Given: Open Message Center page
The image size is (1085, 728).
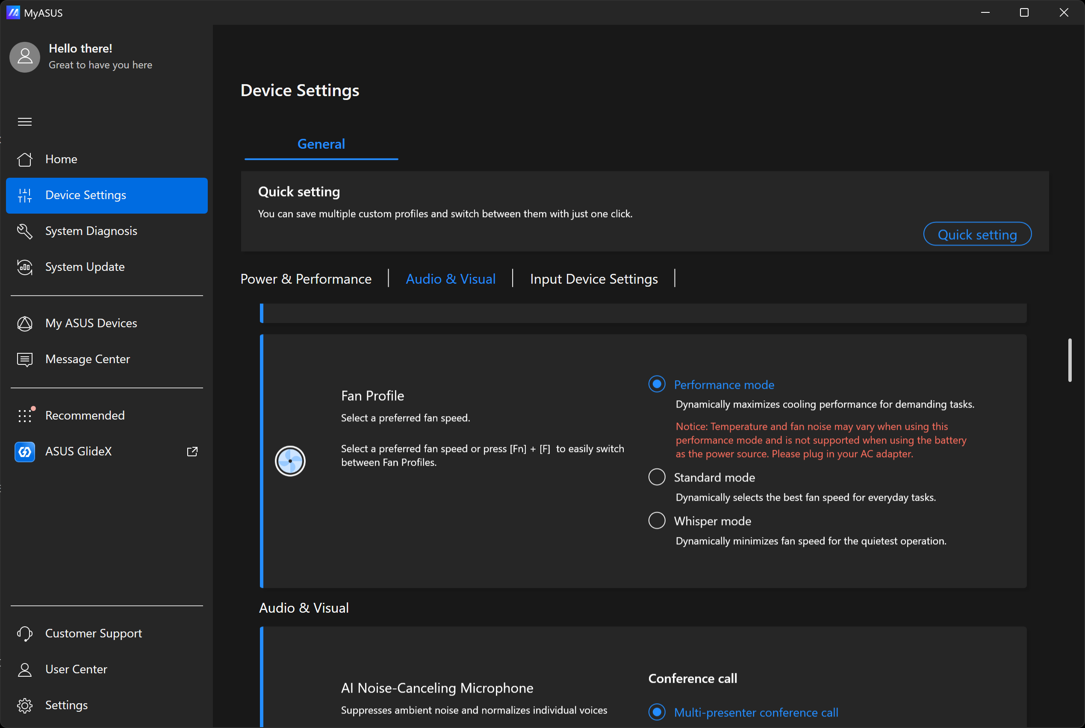Looking at the screenshot, I should point(107,359).
